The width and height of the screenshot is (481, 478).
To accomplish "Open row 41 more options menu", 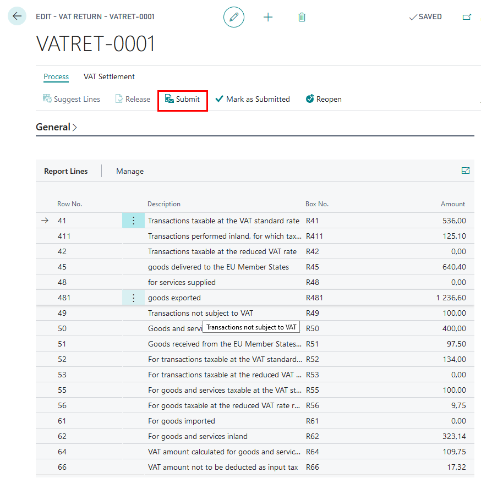I will [133, 221].
